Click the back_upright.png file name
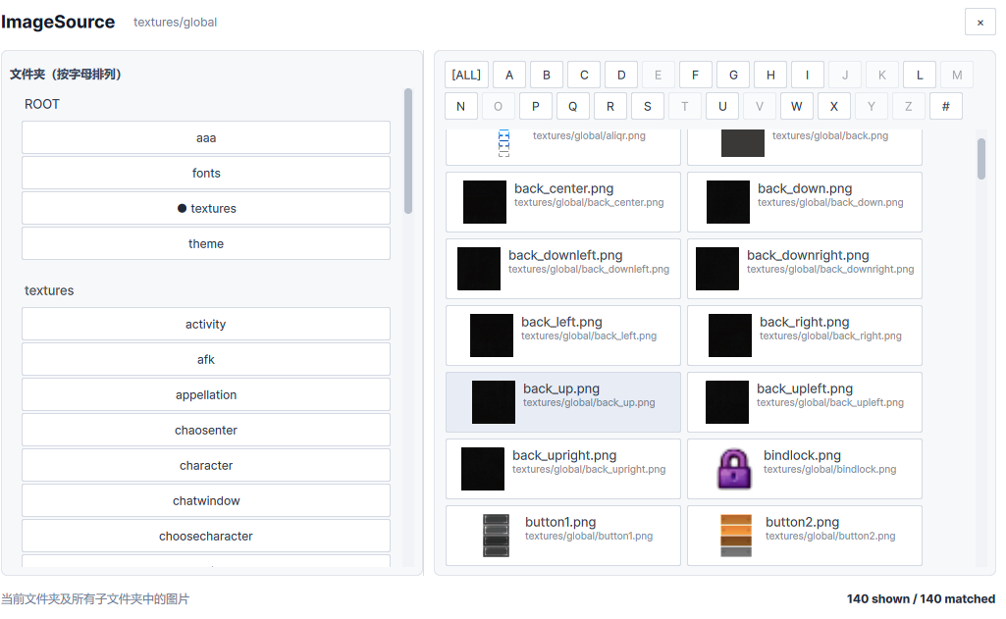The height and width of the screenshot is (619, 1006). (x=564, y=455)
